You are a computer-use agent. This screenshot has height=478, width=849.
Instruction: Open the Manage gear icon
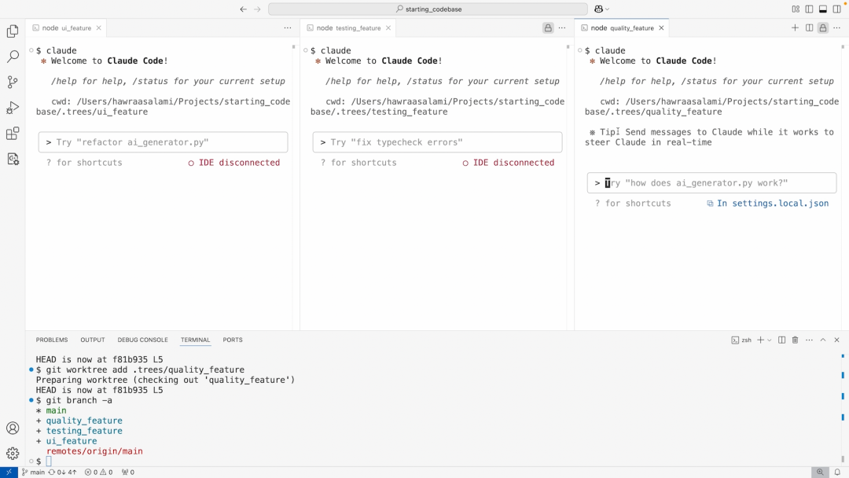[x=12, y=454]
